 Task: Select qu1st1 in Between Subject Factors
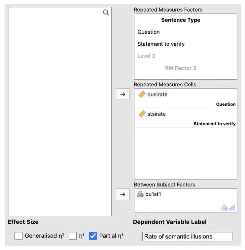[153, 194]
